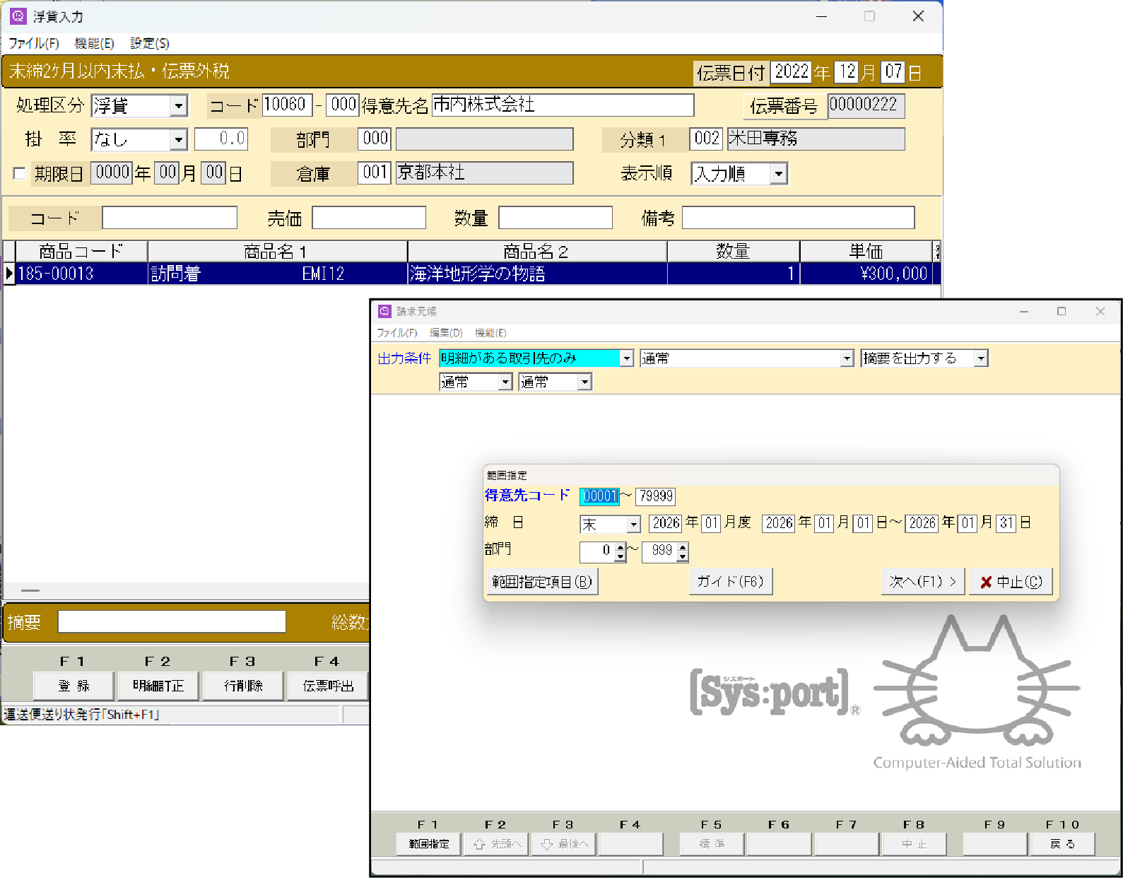Click the F1 登録 button
Screen dimensions: 1123x878
74,686
